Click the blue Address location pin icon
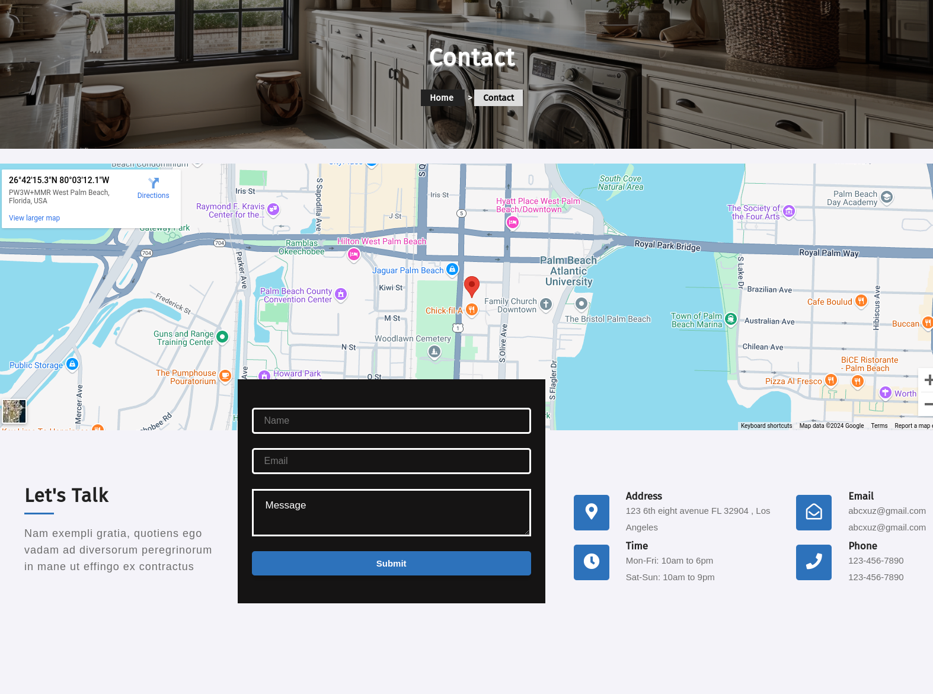 coord(592,513)
